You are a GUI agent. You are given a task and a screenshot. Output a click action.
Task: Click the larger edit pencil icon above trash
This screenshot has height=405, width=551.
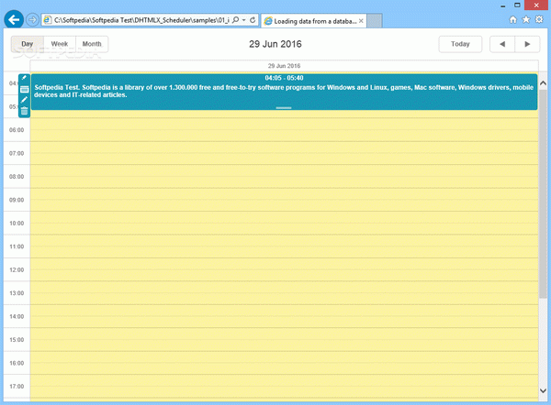(x=24, y=100)
